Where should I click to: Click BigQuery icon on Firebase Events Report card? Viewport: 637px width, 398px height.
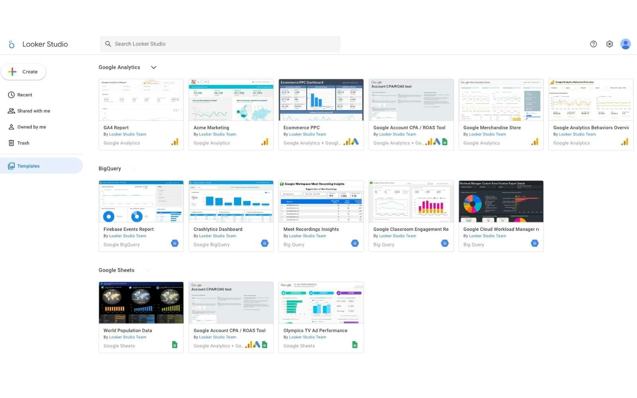[175, 243]
